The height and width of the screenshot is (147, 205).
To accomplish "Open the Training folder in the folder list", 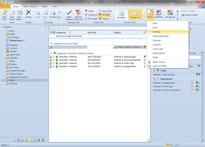I will click(13, 83).
